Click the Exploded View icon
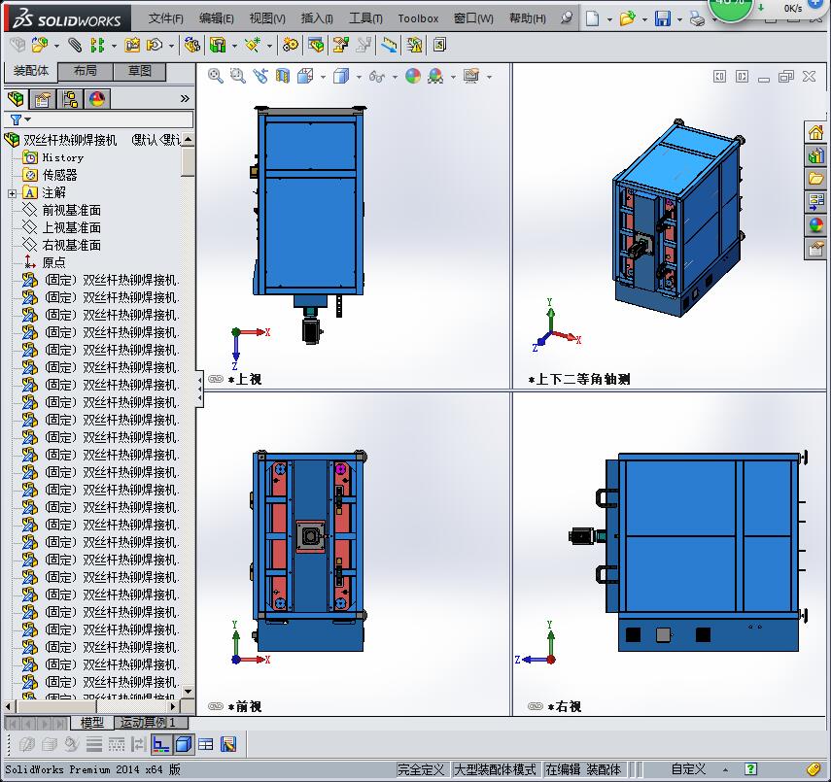 (340, 46)
